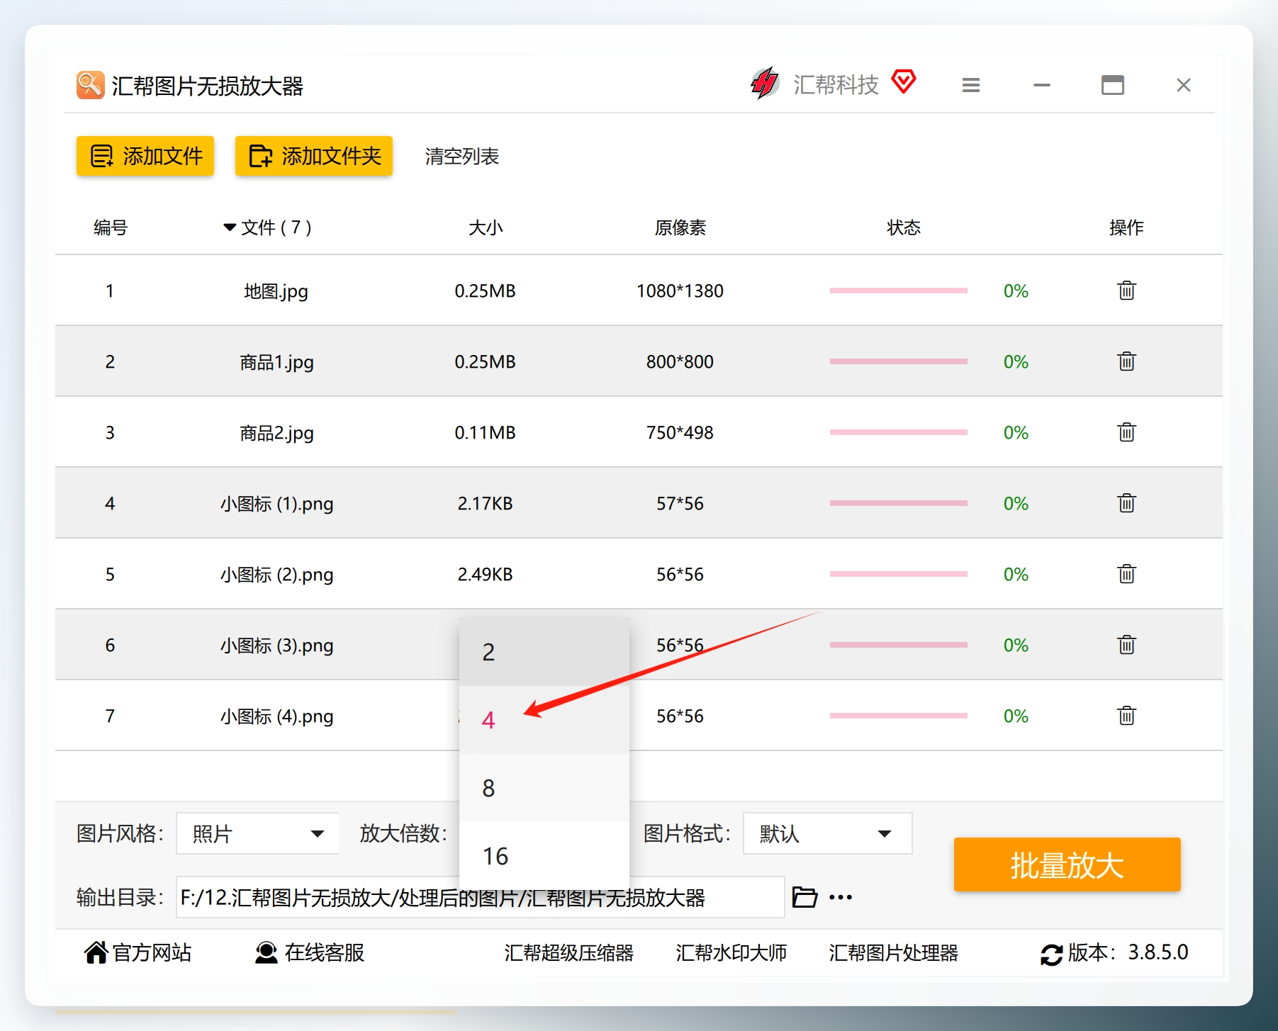Click the 添加文件夹 button
This screenshot has width=1278, height=1031.
[x=314, y=156]
